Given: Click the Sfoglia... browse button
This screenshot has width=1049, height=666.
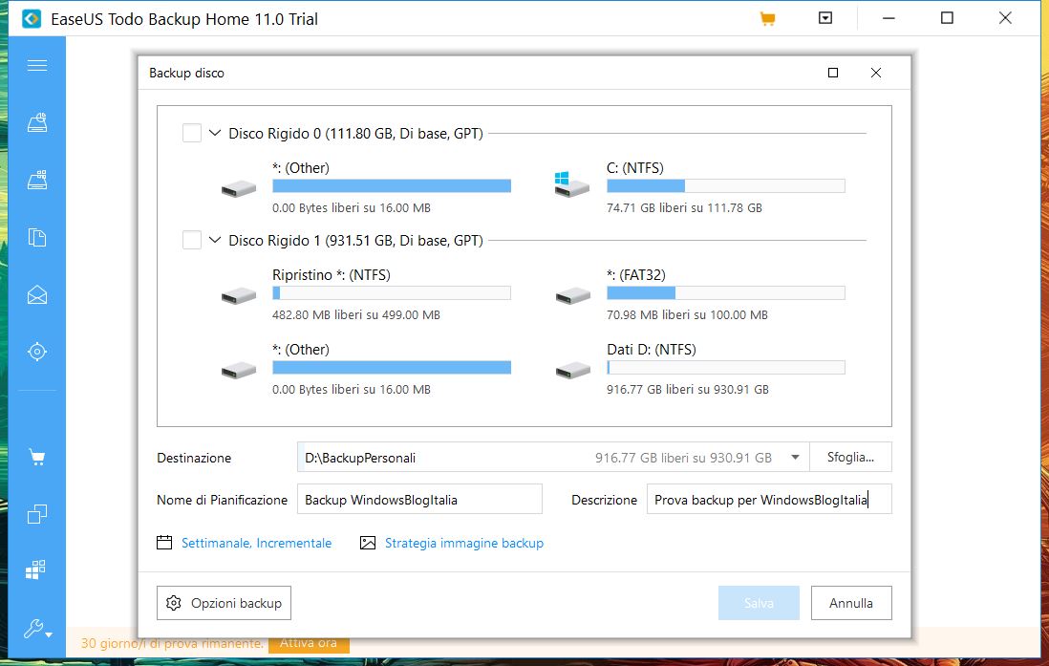Looking at the screenshot, I should pos(850,457).
